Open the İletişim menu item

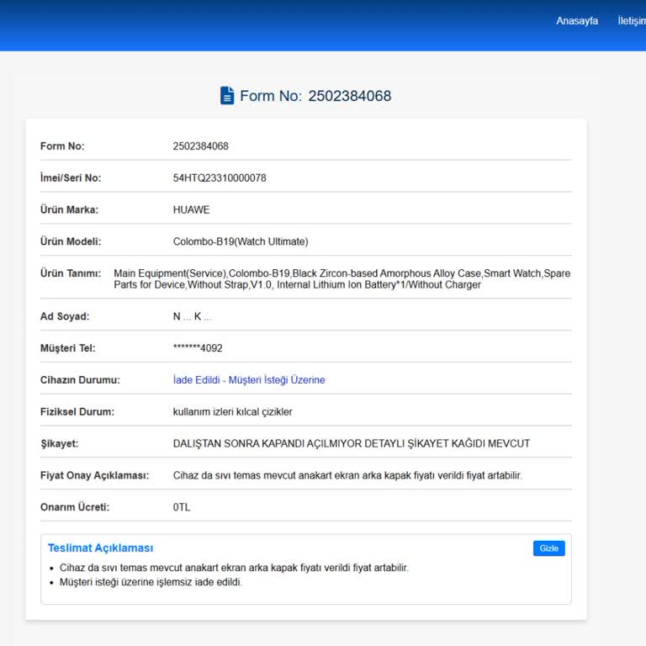pos(631,21)
